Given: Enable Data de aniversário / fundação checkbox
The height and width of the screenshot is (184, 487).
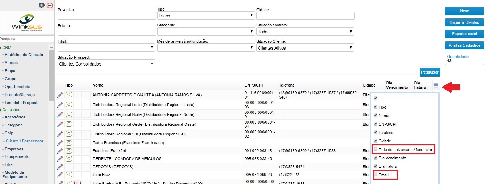Looking at the screenshot, I should [x=375, y=149].
